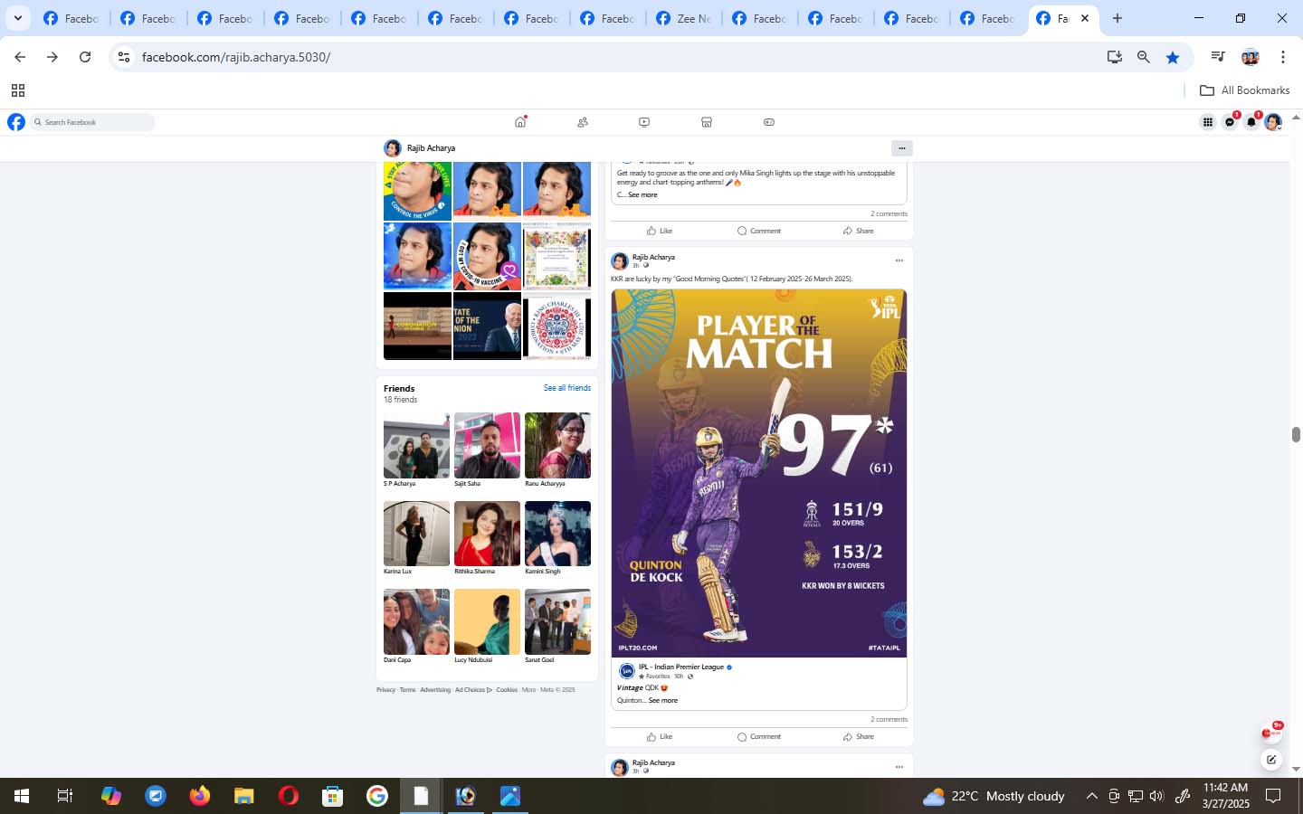1303x814 pixels.
Task: Open the options menu of the KKR post
Action: 899,260
